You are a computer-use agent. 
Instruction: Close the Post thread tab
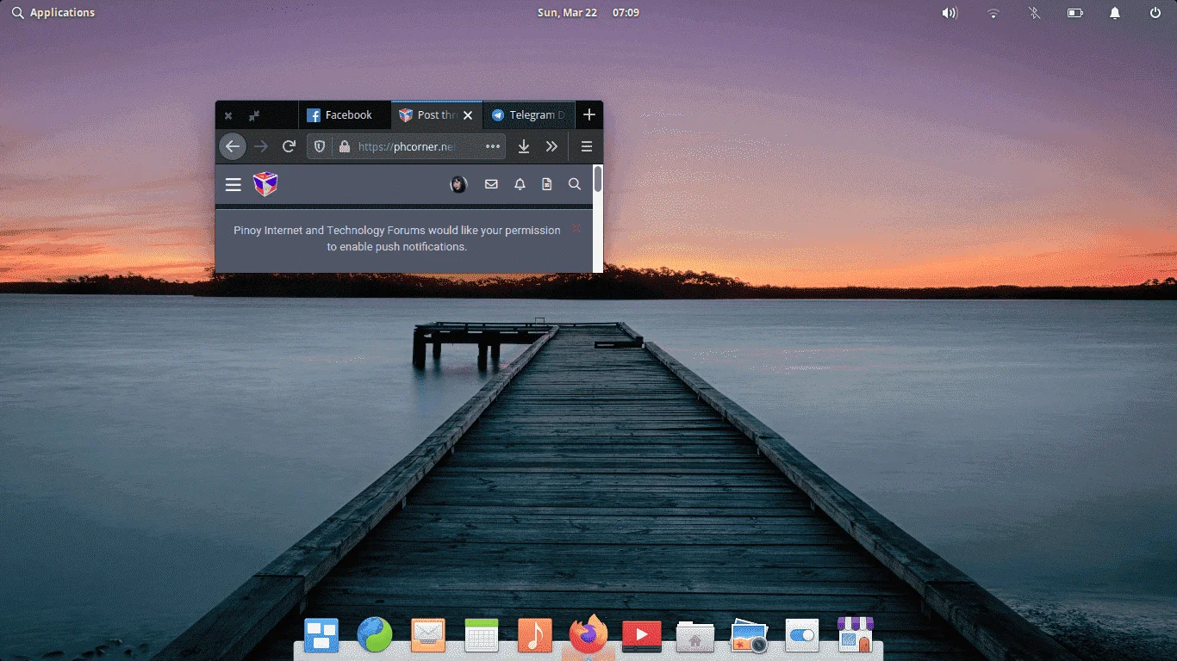468,115
